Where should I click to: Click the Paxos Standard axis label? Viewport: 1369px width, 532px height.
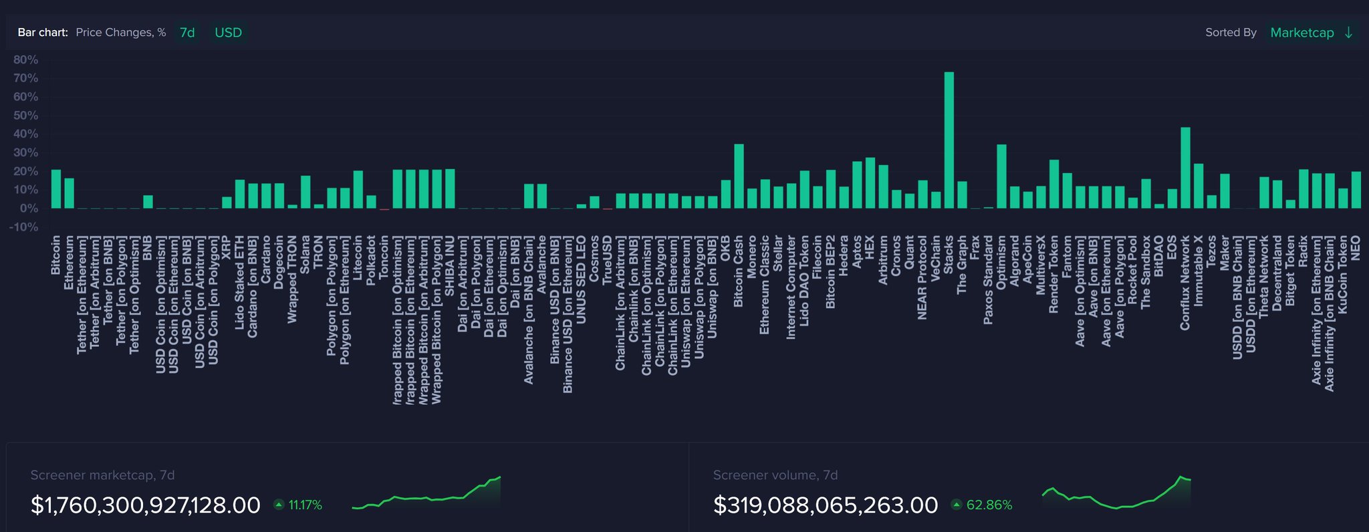(x=988, y=280)
